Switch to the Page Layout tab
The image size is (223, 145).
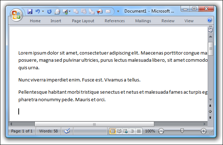[83, 21]
